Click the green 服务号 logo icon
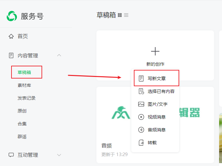This screenshot has height=166, width=222. (12, 16)
